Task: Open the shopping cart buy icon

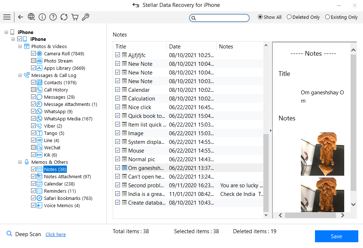Action: [75, 17]
